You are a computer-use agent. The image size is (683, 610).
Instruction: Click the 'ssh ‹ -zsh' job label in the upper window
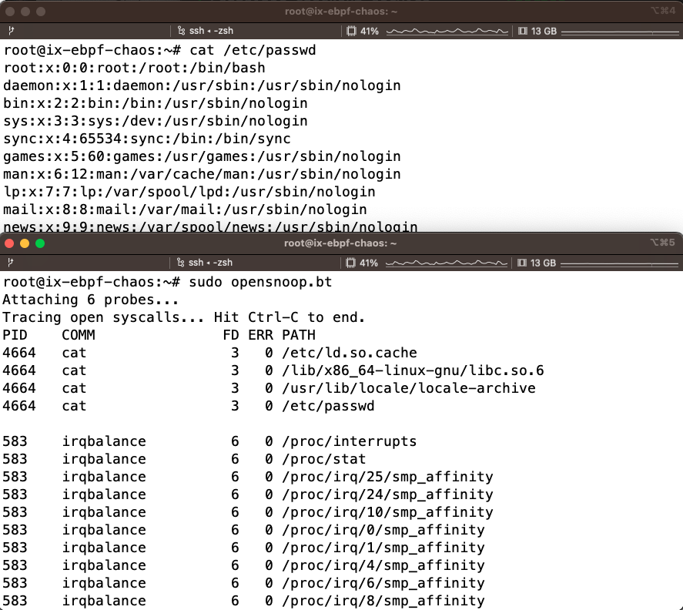pyautogui.click(x=211, y=31)
